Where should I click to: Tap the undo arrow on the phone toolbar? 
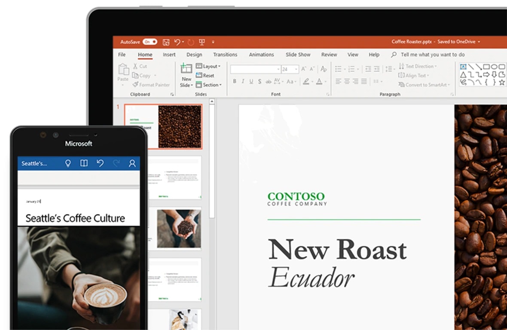click(x=100, y=163)
